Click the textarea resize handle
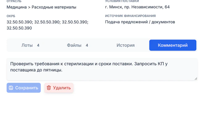The image size is (205, 128). (196, 79)
